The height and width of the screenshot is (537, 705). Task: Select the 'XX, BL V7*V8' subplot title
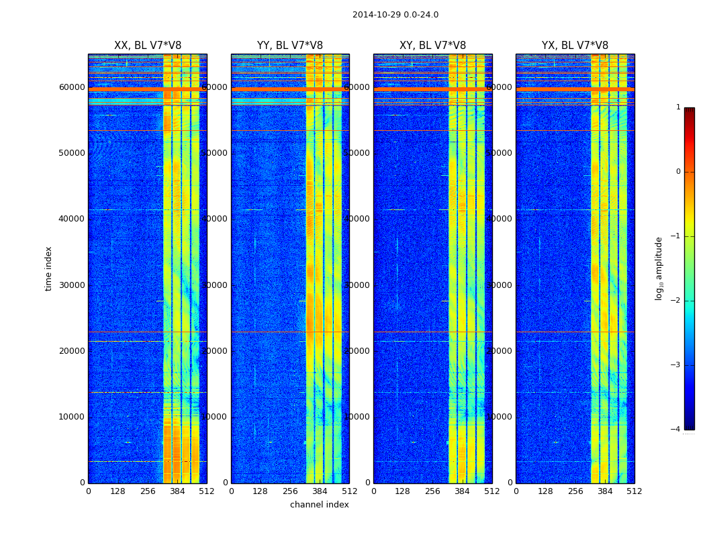147,46
